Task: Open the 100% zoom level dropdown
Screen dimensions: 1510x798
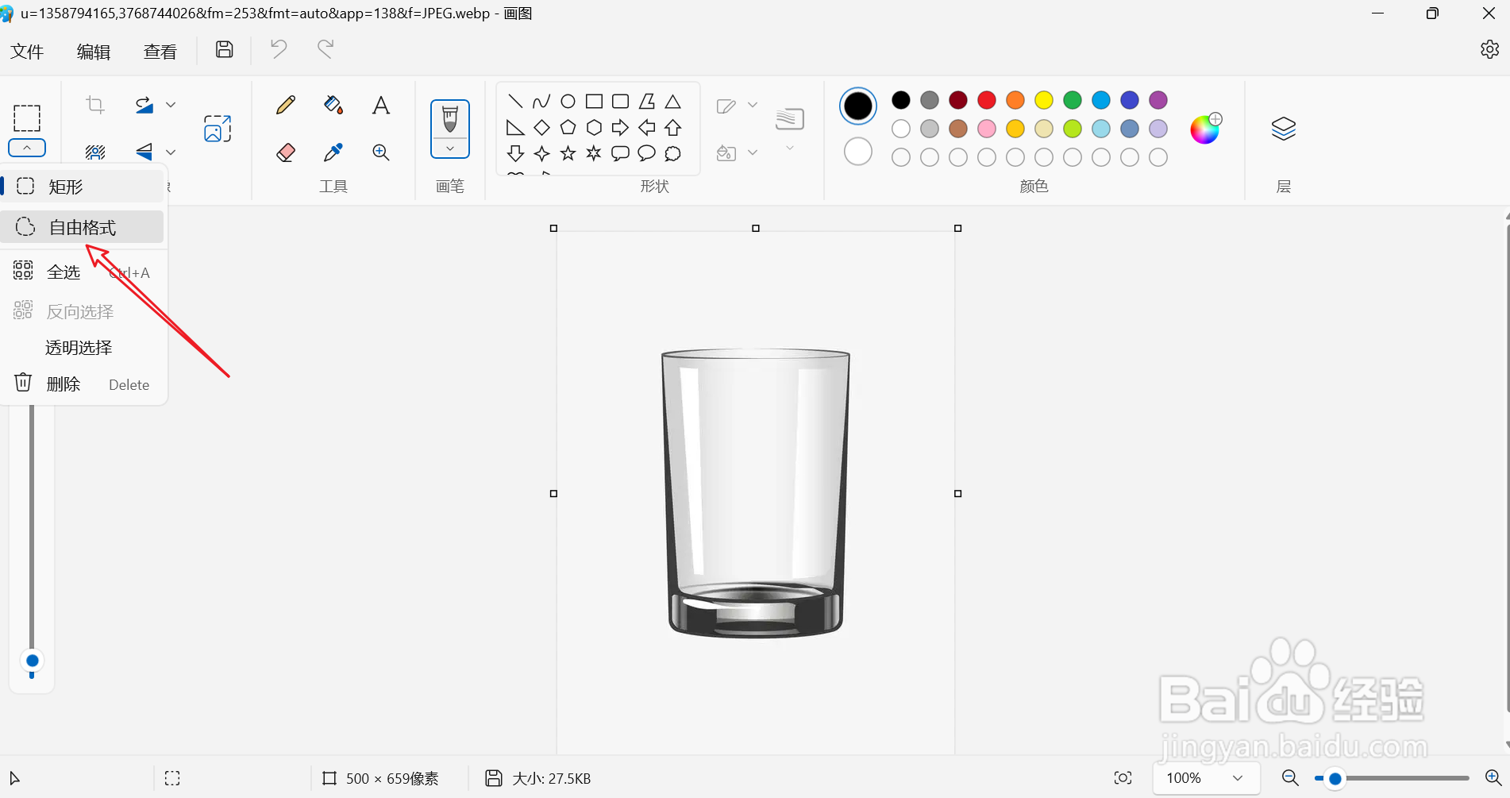Action: (1206, 778)
